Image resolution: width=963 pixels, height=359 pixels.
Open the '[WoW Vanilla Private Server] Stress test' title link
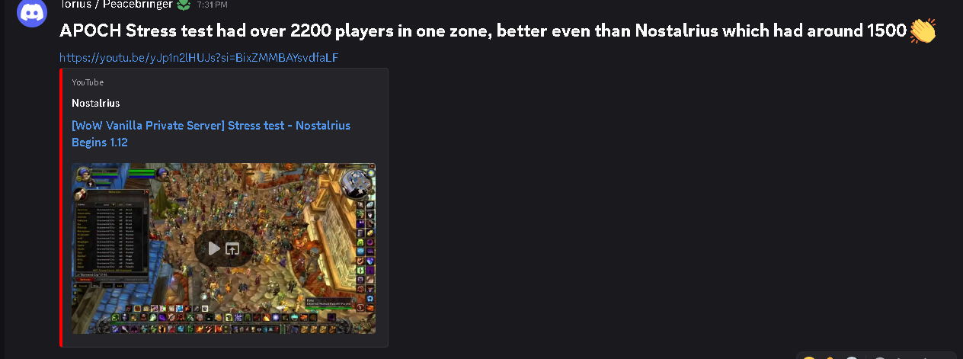point(211,133)
